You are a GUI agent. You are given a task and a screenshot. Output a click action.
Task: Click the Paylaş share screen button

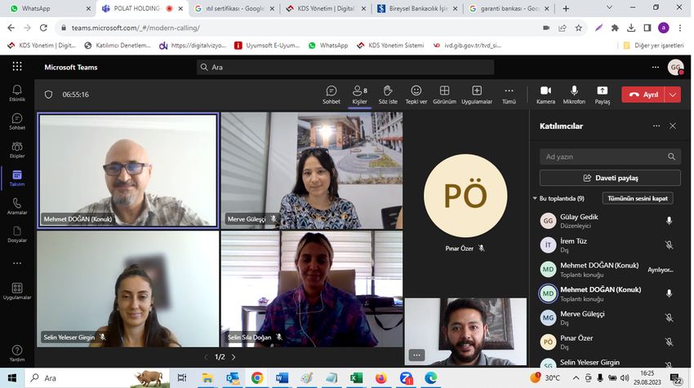click(602, 95)
